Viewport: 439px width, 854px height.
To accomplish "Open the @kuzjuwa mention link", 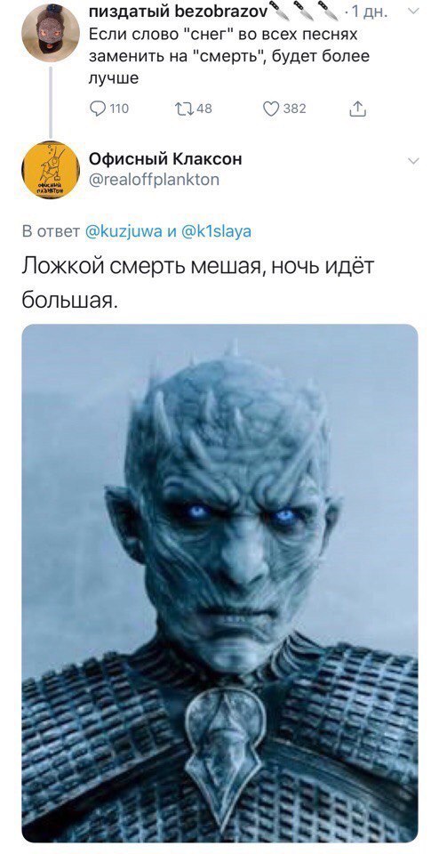I will coord(124,231).
